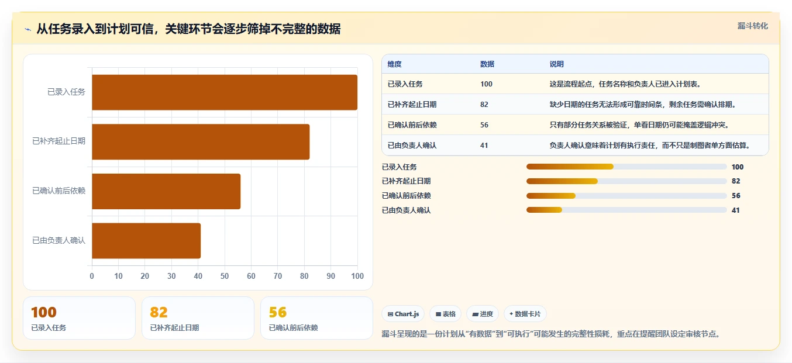Click the 已确认前后依赖 chart axis label
792x363 pixels.
(59, 191)
